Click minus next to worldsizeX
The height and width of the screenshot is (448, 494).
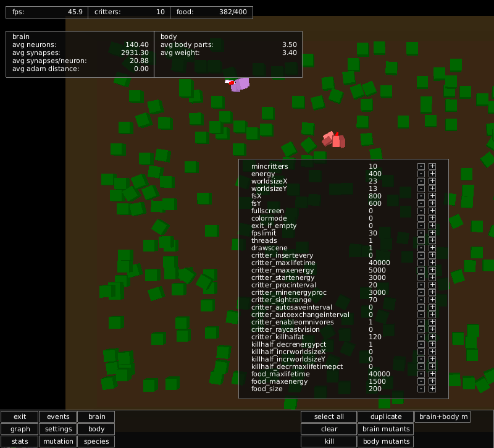coord(421,181)
